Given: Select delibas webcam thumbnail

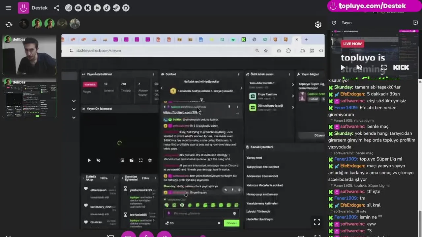Looking at the screenshot, I should pyautogui.click(x=29, y=55).
